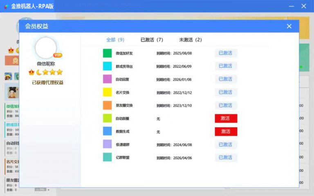Close the 会员权益 dialog

point(289,26)
